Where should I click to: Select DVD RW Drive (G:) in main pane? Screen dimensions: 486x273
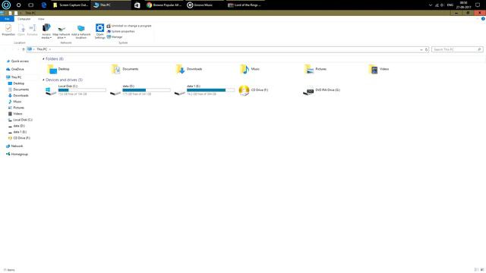[x=321, y=90]
